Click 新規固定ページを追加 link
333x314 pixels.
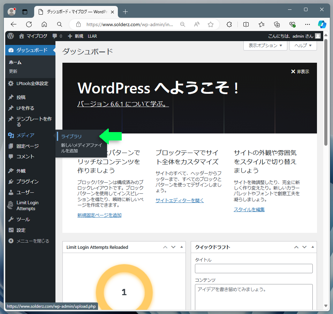99,215
